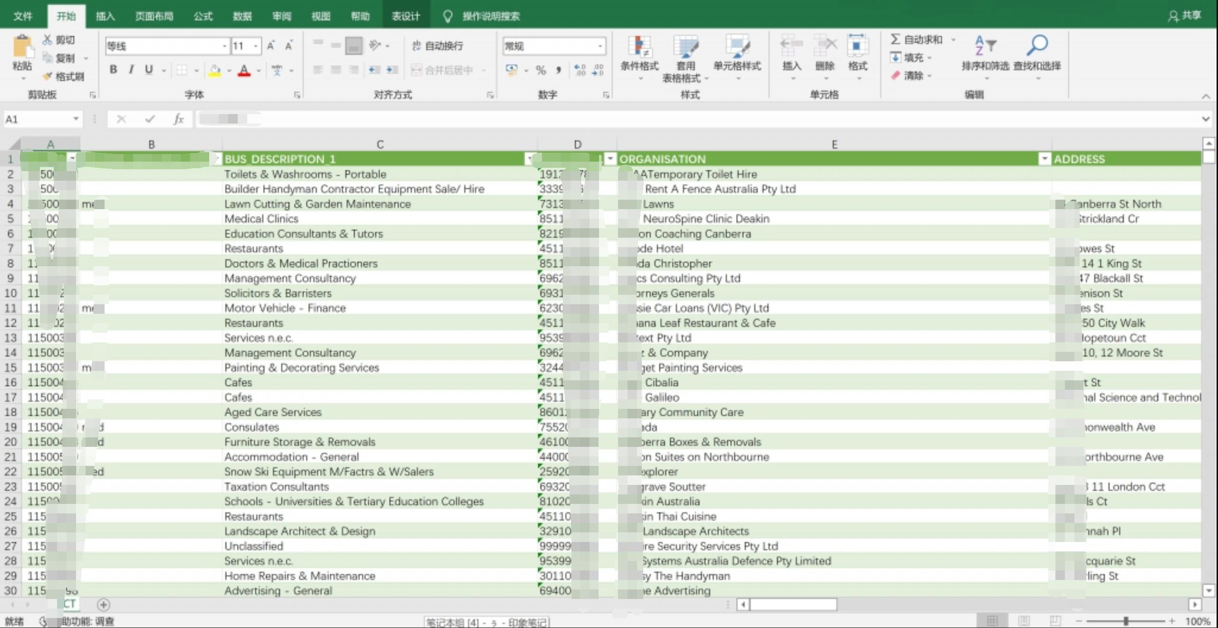The height and width of the screenshot is (628, 1218).
Task: Select the Format Painter brush
Action: click(x=48, y=76)
